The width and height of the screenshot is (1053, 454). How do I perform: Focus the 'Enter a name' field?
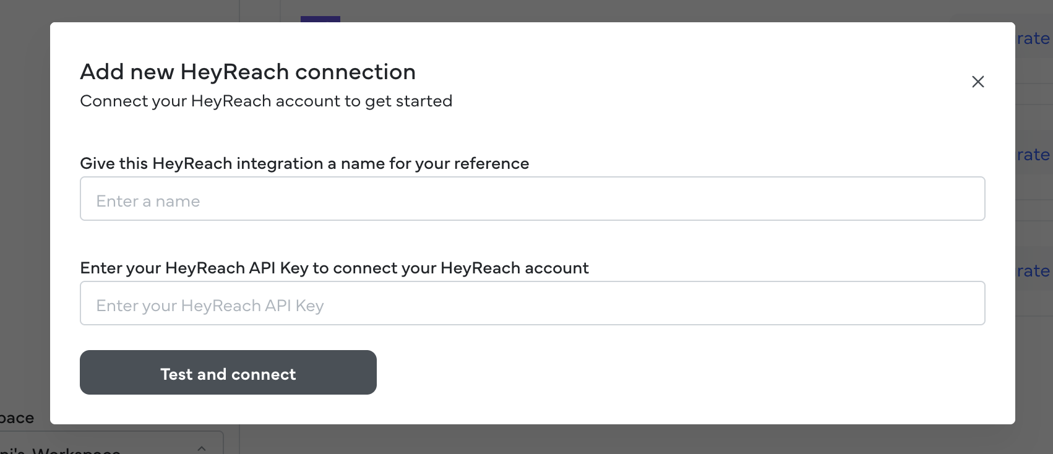(x=532, y=199)
